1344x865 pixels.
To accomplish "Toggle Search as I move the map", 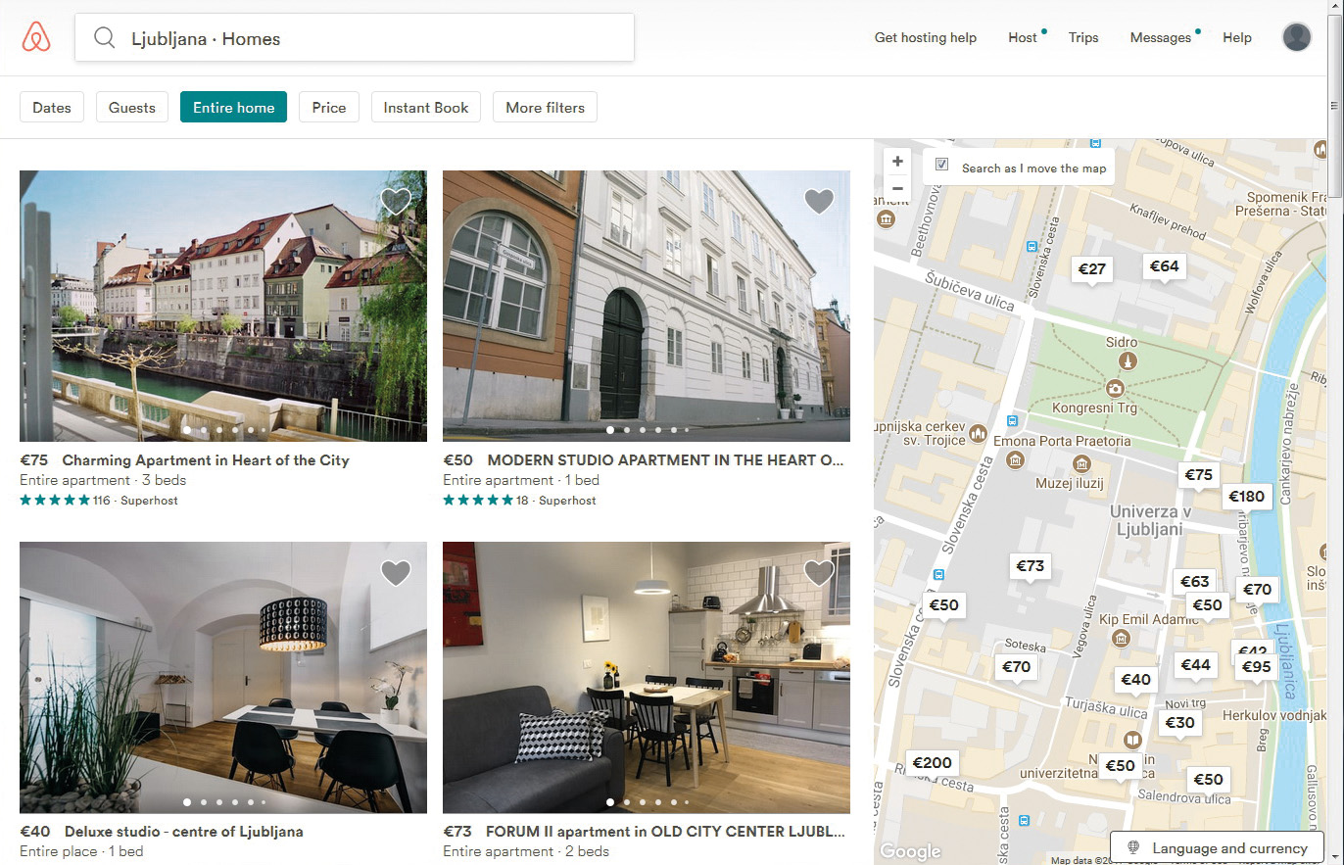I will [941, 165].
